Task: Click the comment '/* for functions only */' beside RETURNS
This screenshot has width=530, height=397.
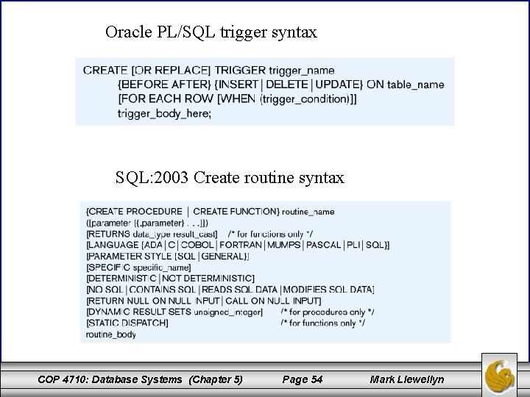Action: (270, 234)
